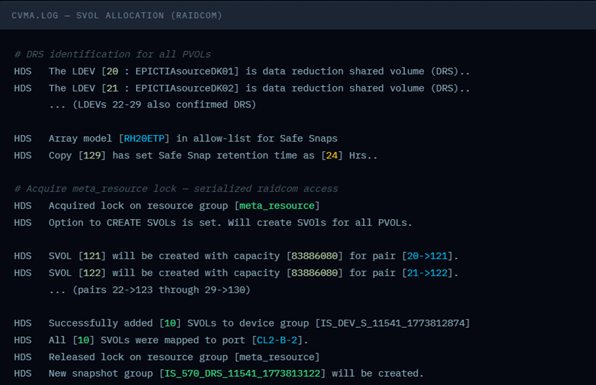Click the green meta_resource lock name
The width and height of the screenshot is (596, 385).
(277, 205)
